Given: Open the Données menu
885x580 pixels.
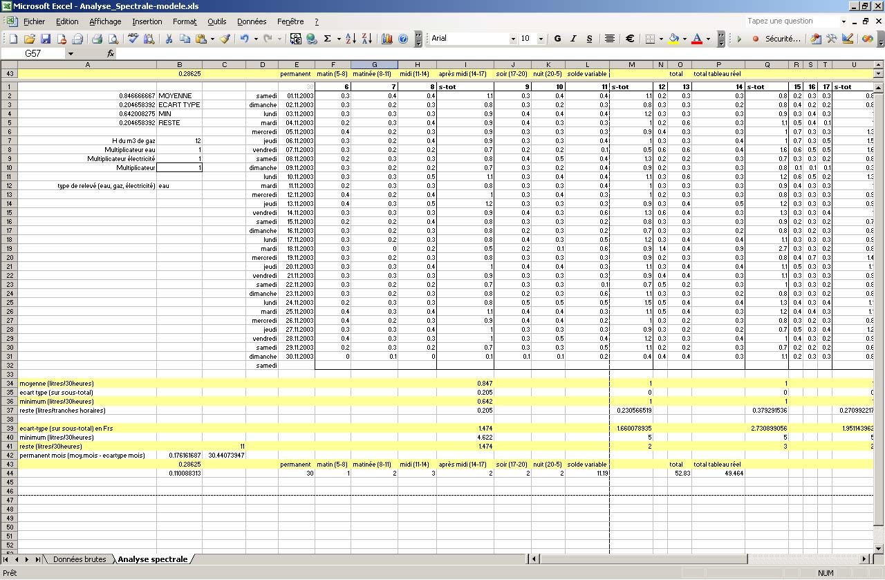Looking at the screenshot, I should pyautogui.click(x=252, y=21).
